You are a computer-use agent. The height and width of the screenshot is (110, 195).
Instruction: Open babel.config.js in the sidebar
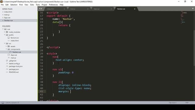click(14, 64)
